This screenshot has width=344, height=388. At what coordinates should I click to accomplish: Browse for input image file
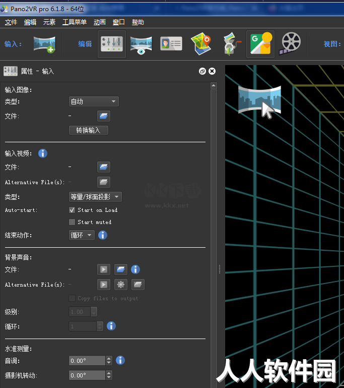(104, 116)
